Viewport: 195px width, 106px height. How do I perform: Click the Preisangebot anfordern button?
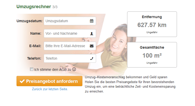(49, 81)
